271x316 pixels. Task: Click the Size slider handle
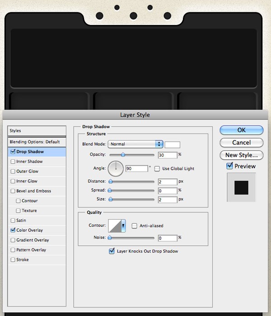click(110, 199)
